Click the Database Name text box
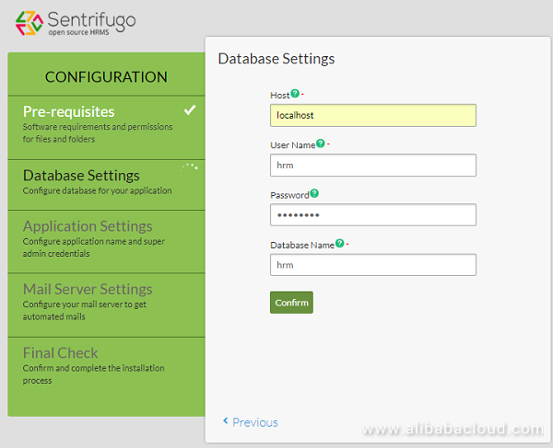Viewport: 553px width, 448px height. pos(372,265)
